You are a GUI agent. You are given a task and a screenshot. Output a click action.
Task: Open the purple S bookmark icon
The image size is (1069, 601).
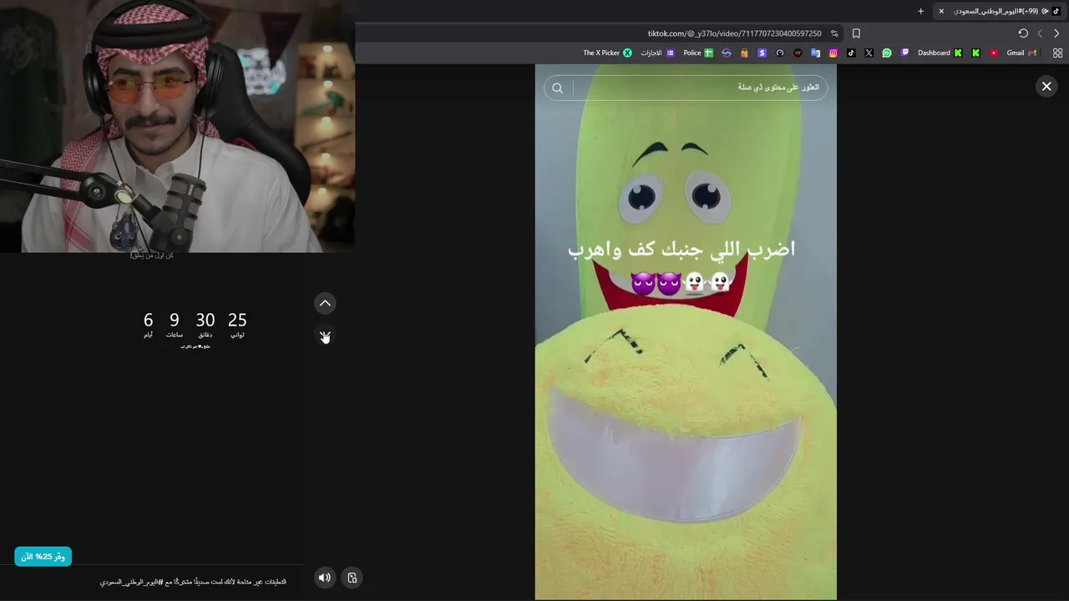[762, 53]
